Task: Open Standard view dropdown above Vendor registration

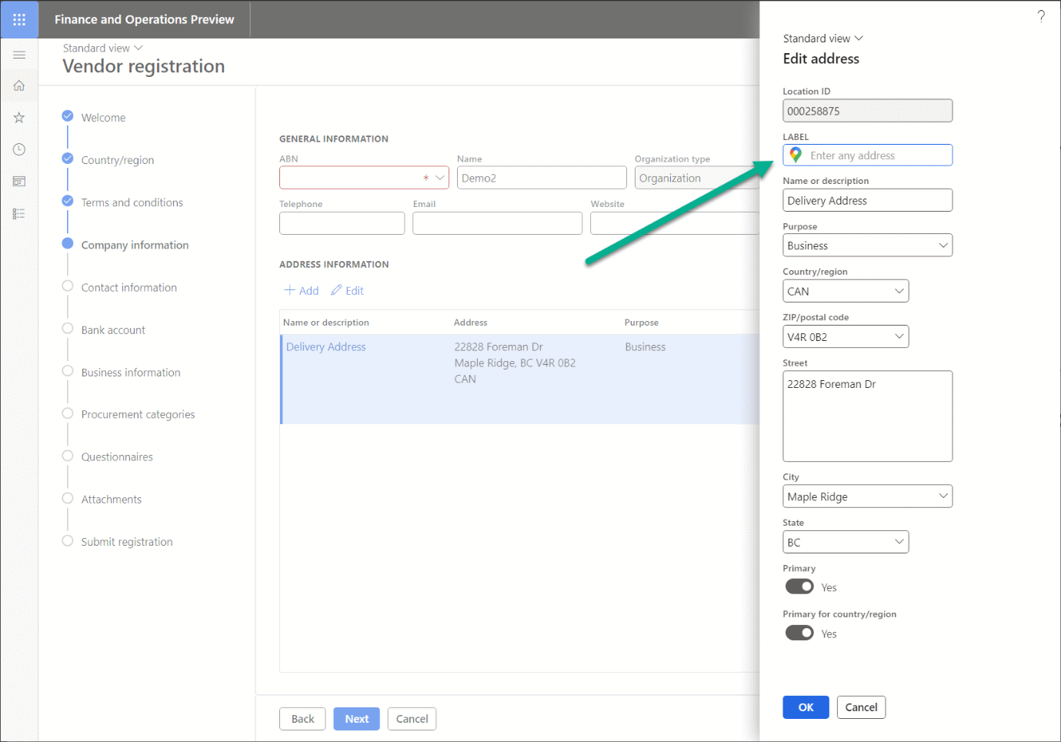Action: pos(103,48)
